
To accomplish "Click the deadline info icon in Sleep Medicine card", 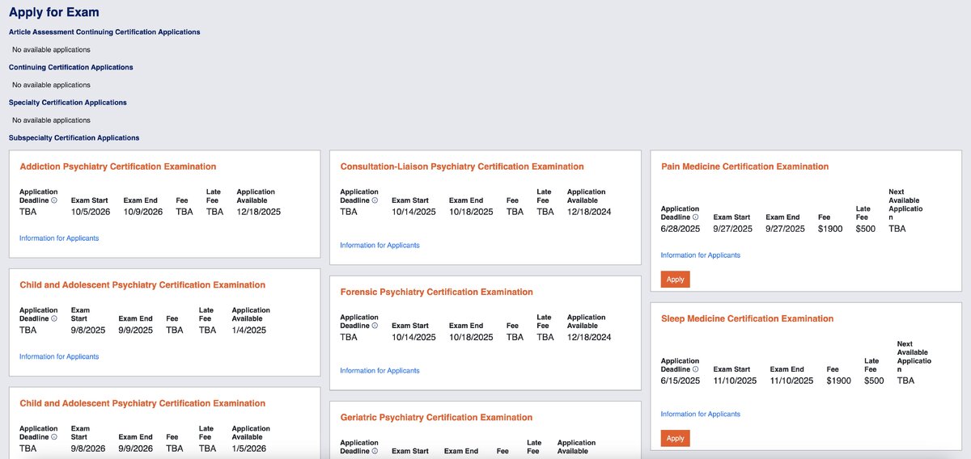I will coord(695,369).
